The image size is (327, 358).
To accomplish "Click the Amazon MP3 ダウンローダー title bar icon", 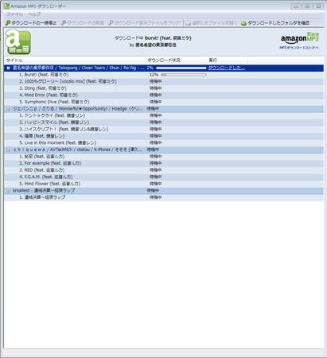I will tap(6, 6).
